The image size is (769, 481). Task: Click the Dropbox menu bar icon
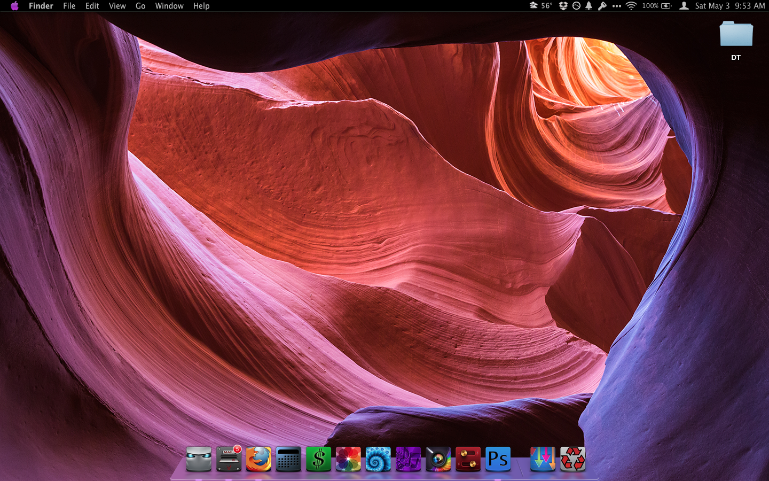(563, 6)
